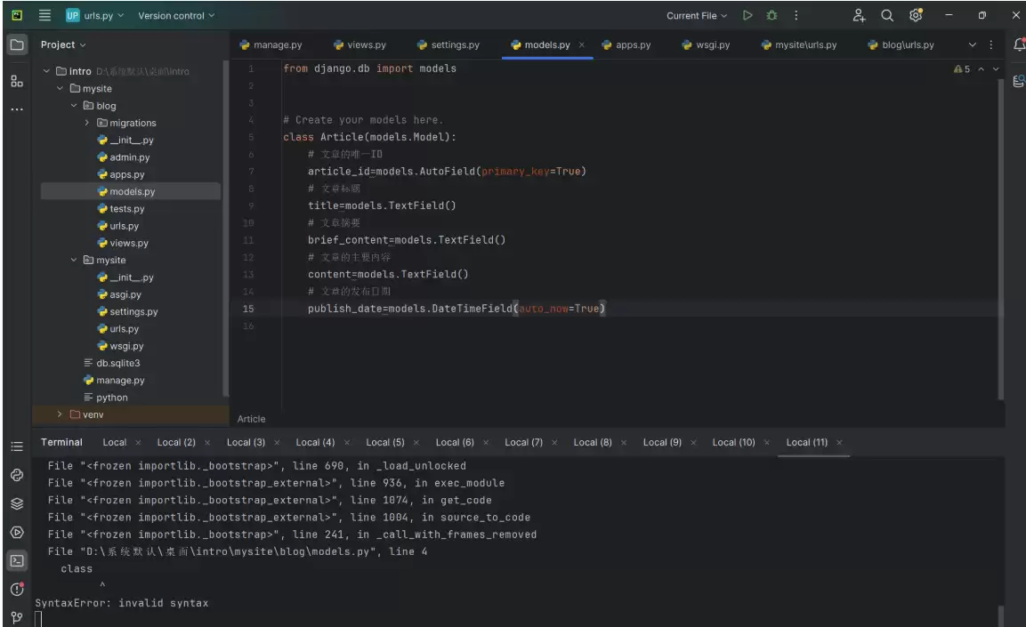The height and width of the screenshot is (627, 1026).
Task: Switch to settings.py editor tab
Action: (448, 44)
